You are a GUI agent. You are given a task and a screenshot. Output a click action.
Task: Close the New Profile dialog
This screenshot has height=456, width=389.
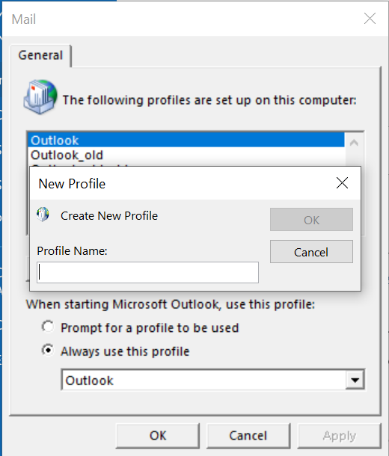point(342,183)
